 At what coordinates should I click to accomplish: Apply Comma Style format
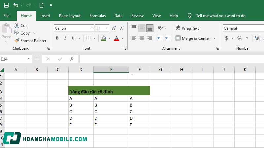247,38
